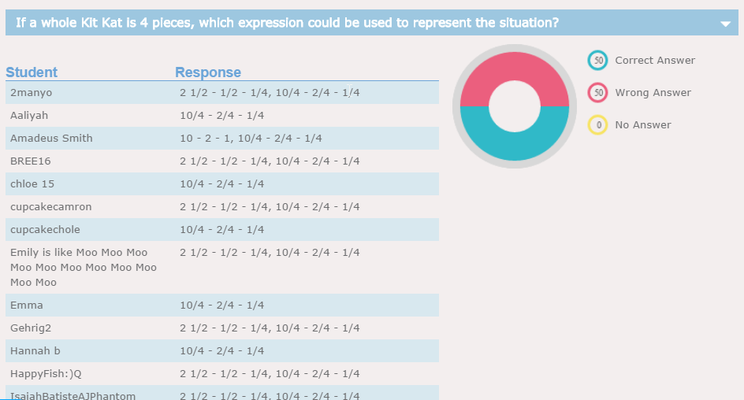Select Gehrig2's response text

(270, 328)
